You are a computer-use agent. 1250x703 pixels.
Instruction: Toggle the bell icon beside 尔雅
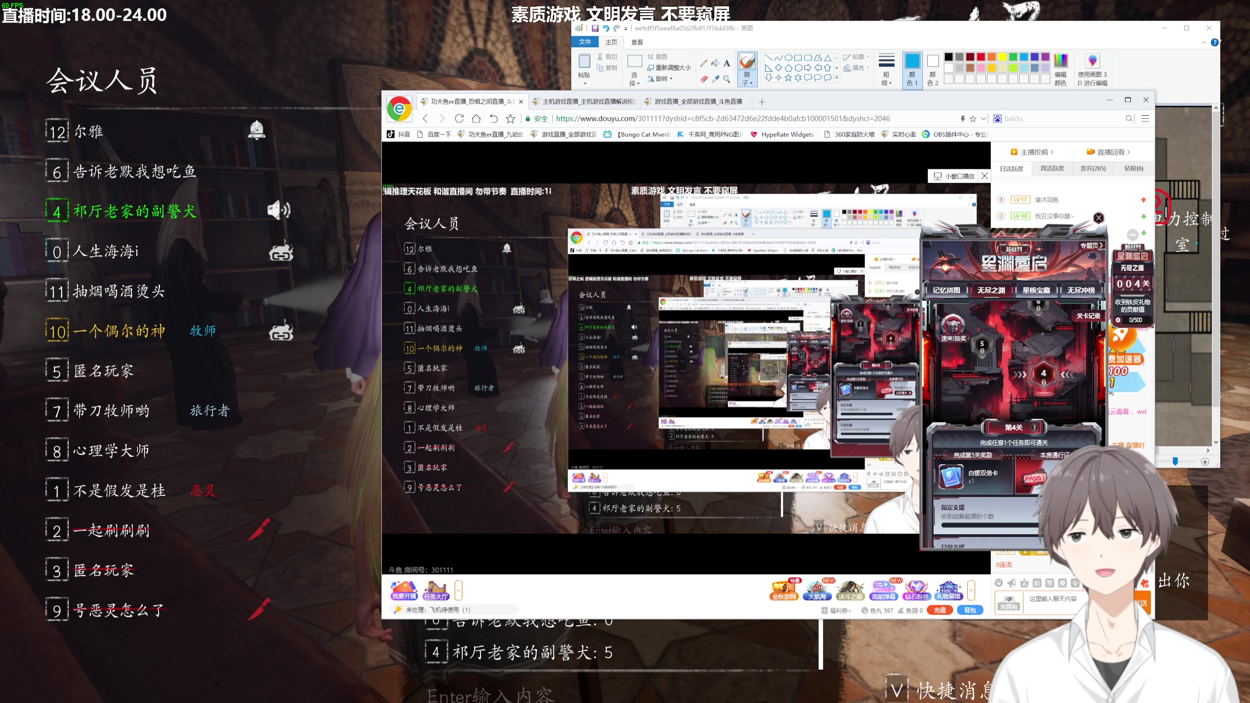(257, 130)
